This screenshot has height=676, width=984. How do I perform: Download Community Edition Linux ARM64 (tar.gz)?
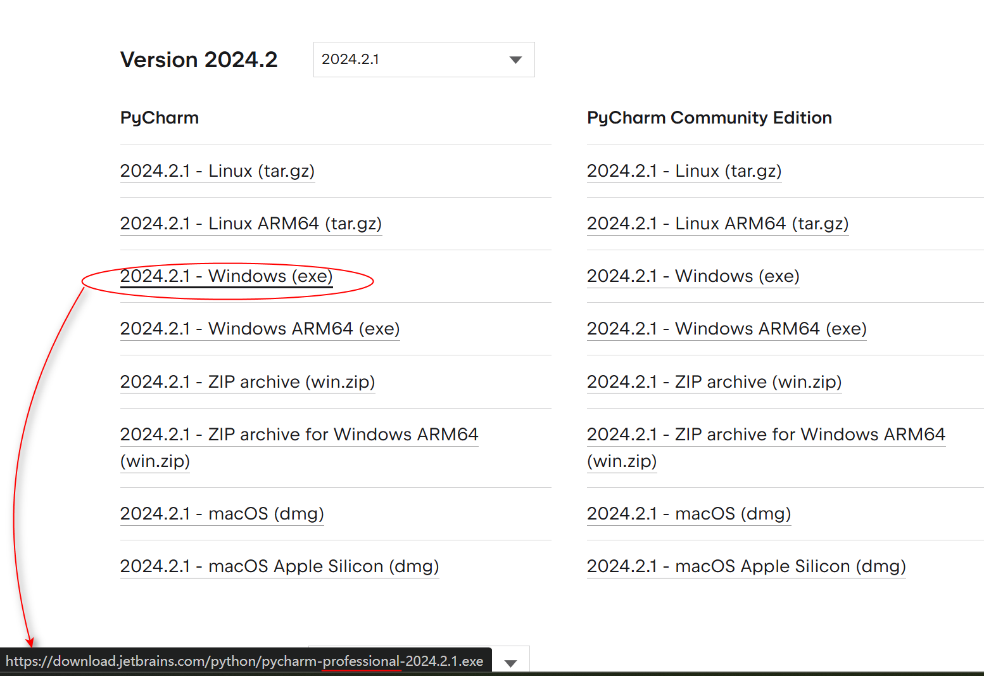click(717, 224)
